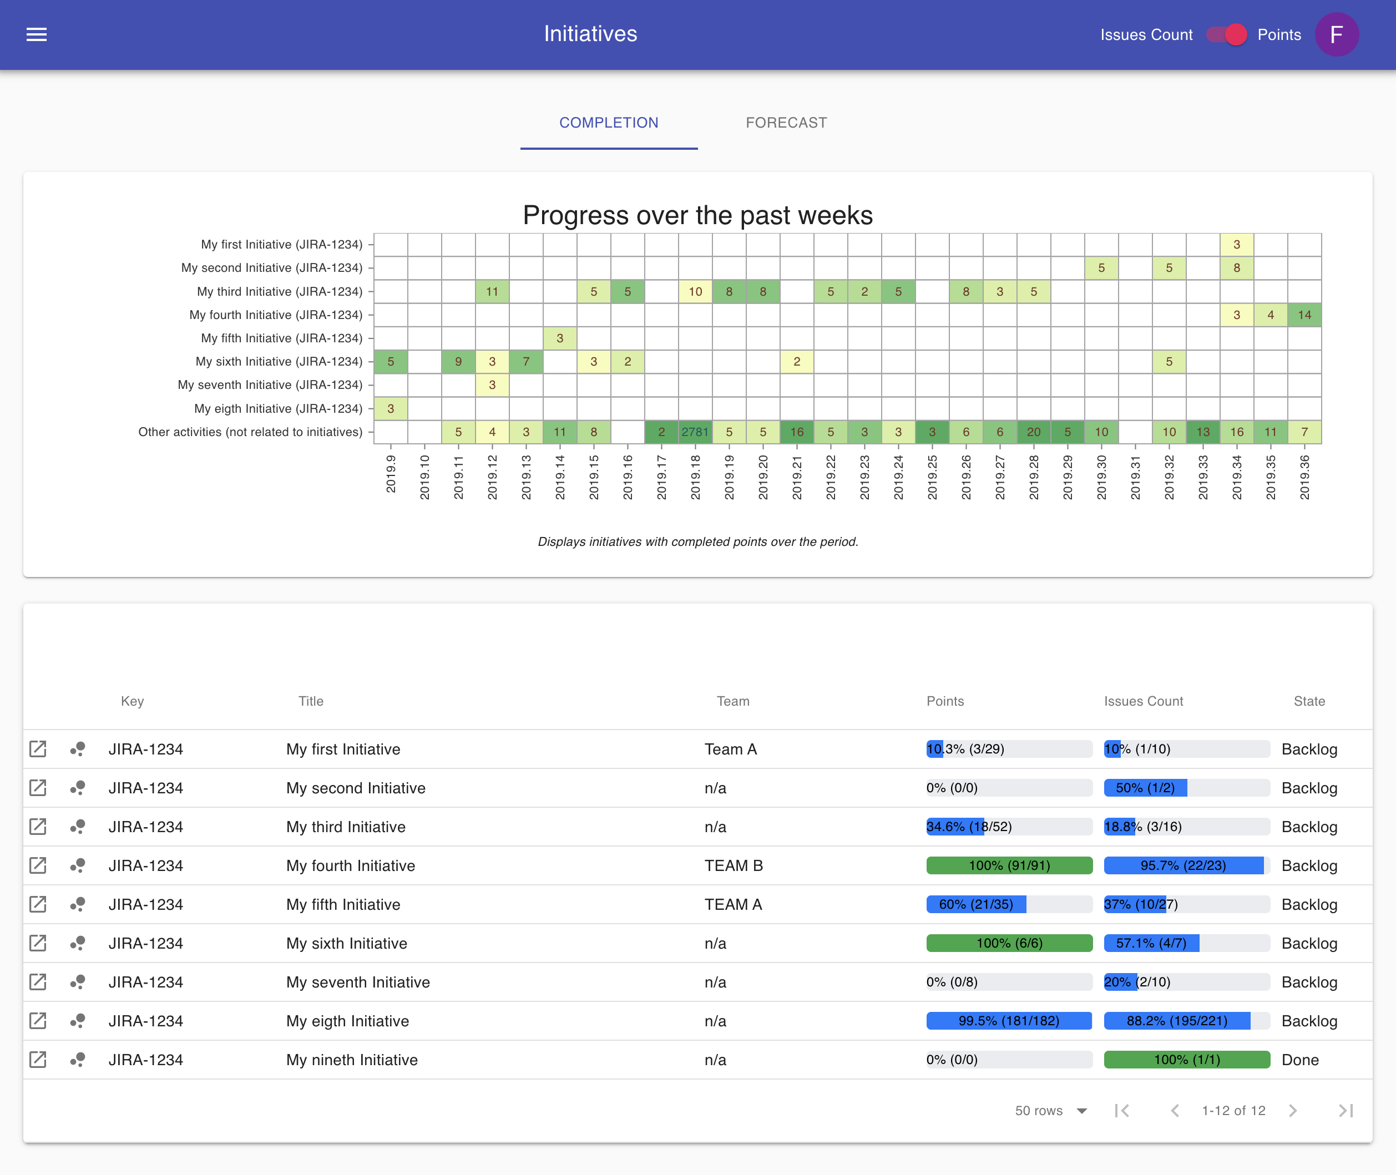
Task: Jump to last page of table
Action: tap(1346, 1111)
